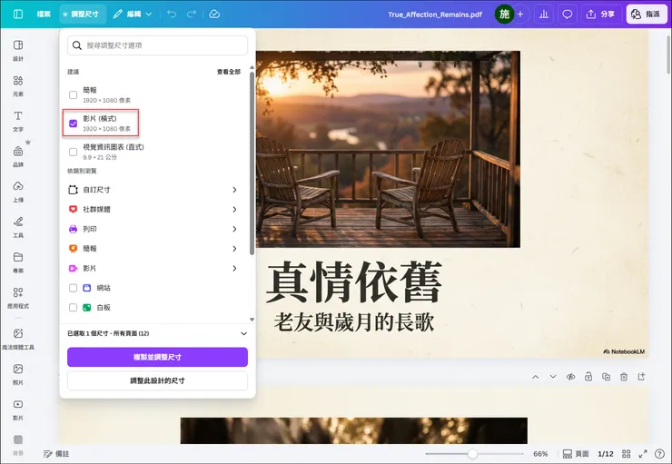Check the 網站 checkbox
672x464 pixels.
(x=73, y=288)
